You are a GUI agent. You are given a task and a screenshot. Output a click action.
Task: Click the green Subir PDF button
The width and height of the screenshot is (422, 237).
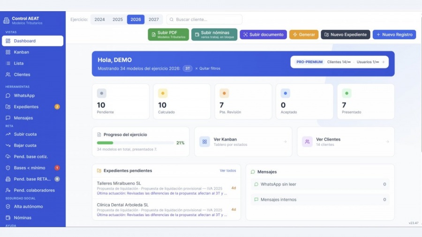click(x=168, y=34)
